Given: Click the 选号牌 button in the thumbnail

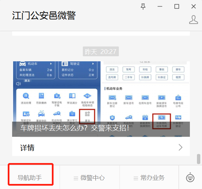Looking at the screenshot, I should tap(112, 77).
